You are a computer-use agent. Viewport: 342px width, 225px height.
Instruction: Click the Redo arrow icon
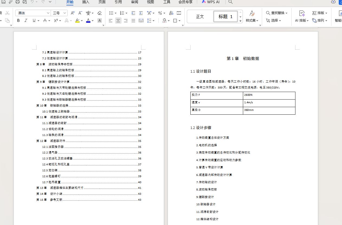[x=43, y=2]
